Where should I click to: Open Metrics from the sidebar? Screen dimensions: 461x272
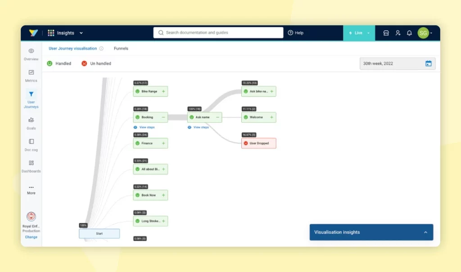click(31, 76)
